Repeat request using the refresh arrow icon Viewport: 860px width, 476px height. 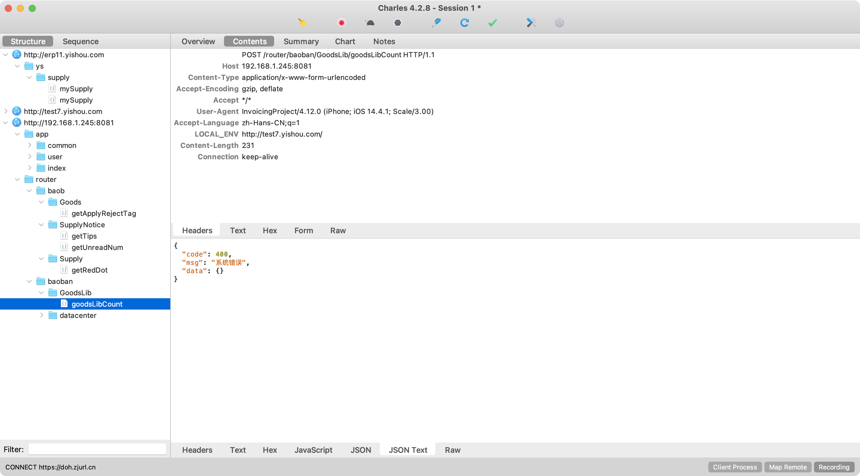tap(464, 23)
